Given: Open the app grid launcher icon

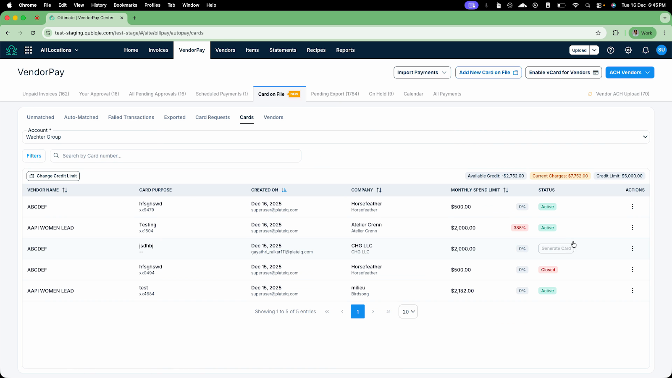Looking at the screenshot, I should coord(29,50).
